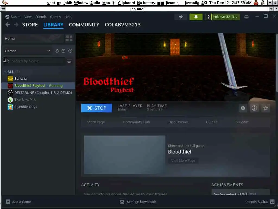Click the xset item in top bar
The image size is (278, 209).
[x=51, y=3]
